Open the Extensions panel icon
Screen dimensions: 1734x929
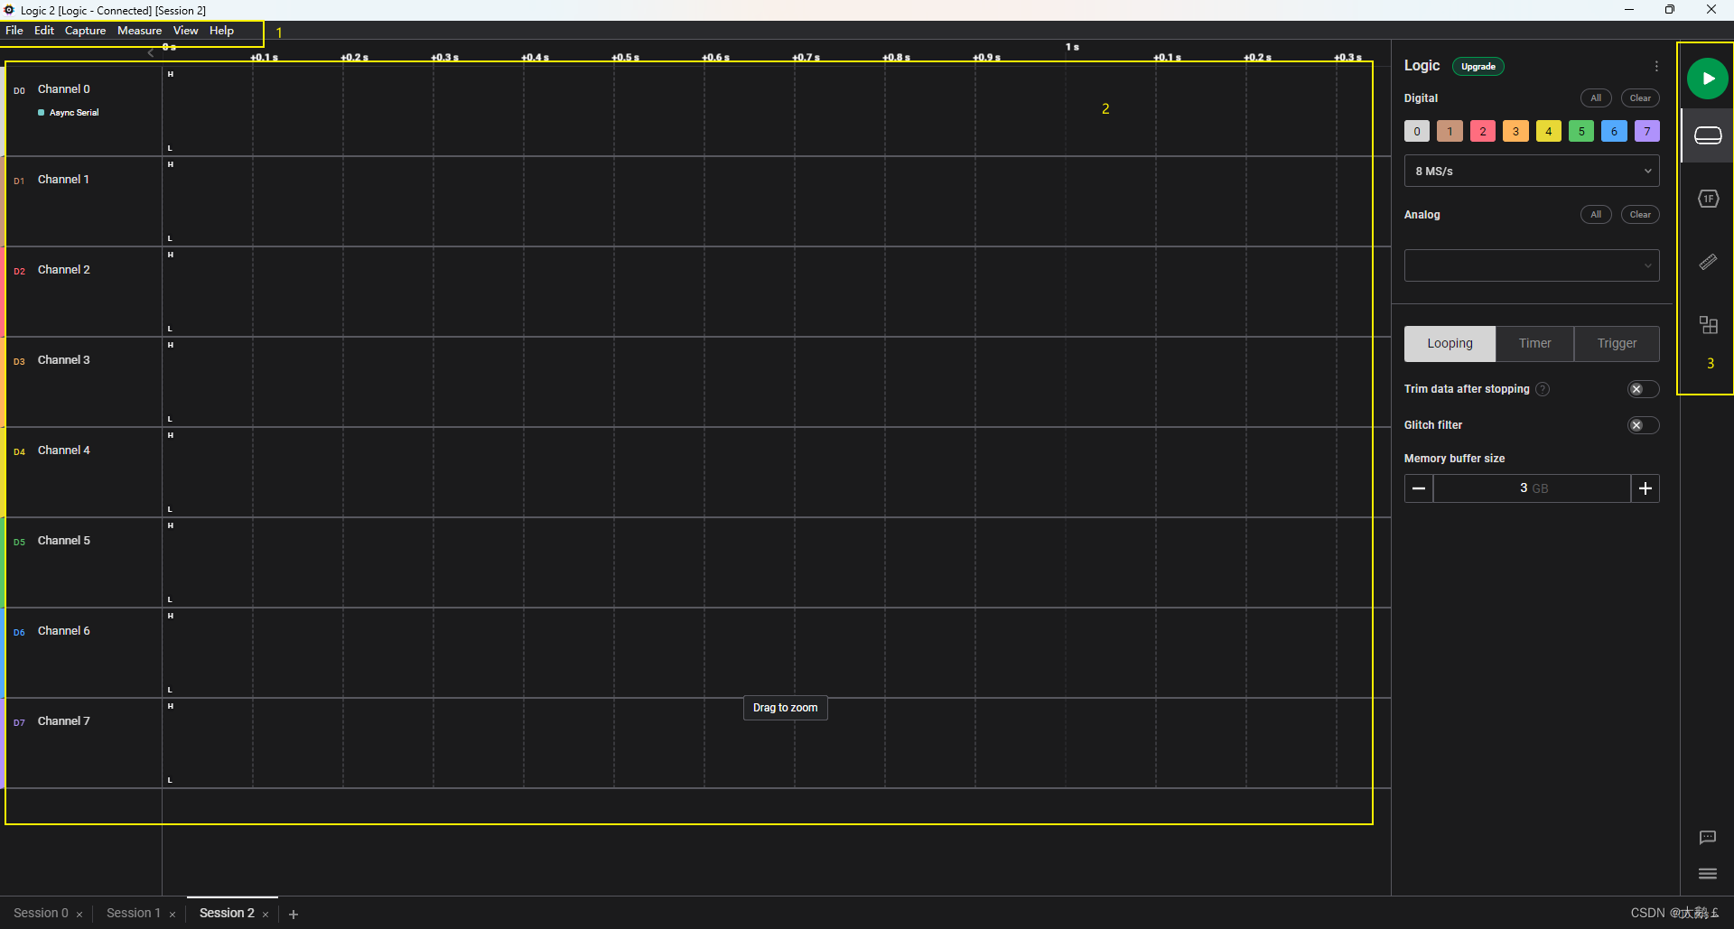(1708, 325)
